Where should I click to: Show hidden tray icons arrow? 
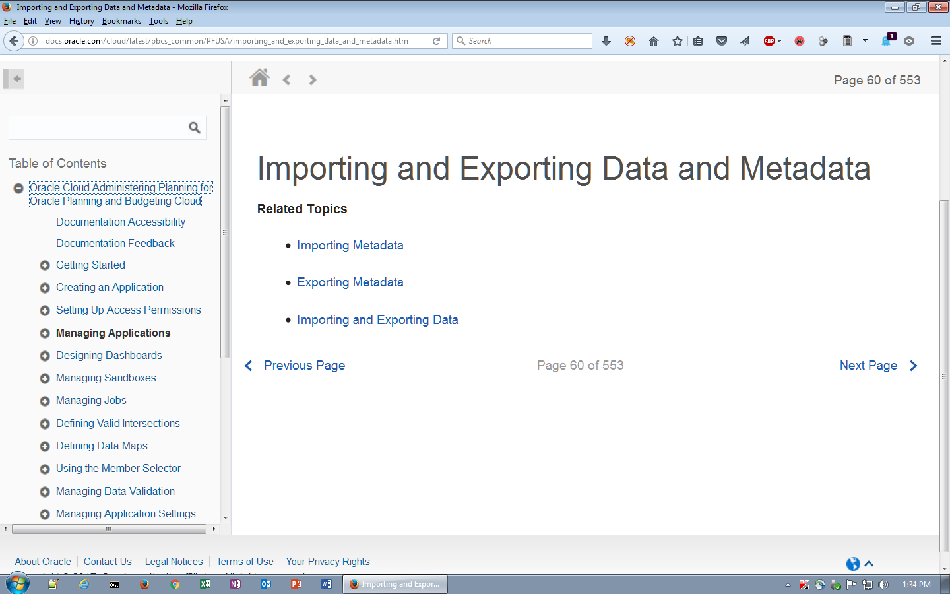tap(788, 585)
